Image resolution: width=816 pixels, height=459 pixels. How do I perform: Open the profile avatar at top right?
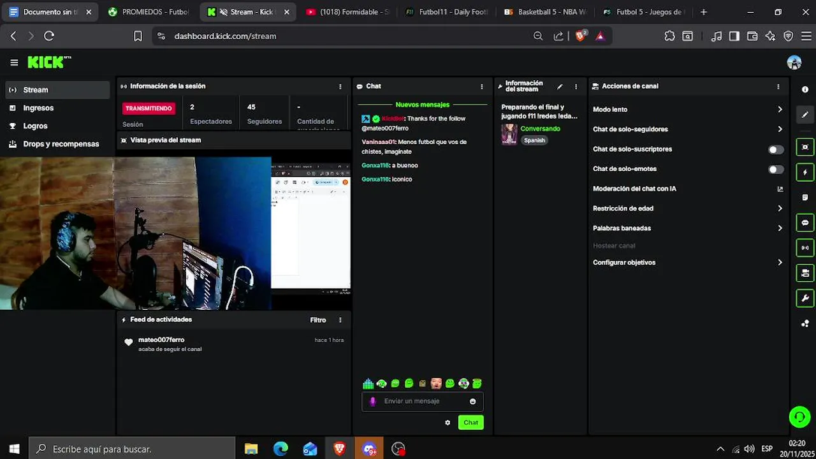pyautogui.click(x=794, y=62)
